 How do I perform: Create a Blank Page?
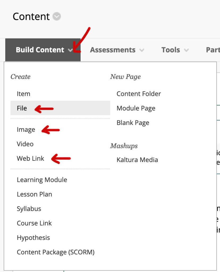click(133, 123)
